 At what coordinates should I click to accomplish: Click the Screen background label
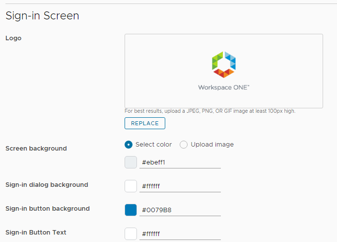click(x=36, y=149)
